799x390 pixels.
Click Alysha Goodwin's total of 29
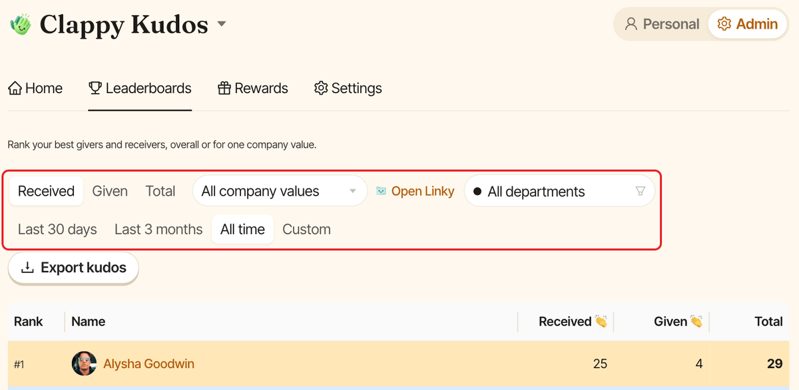pos(774,363)
